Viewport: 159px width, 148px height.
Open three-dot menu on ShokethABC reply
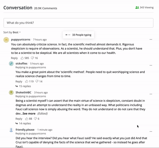pyautogui.click(x=151, y=94)
